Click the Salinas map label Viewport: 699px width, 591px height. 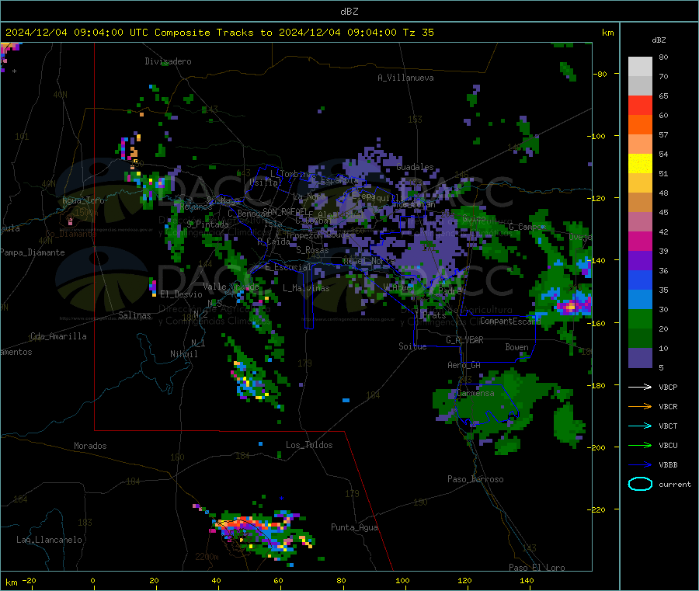pyautogui.click(x=134, y=315)
